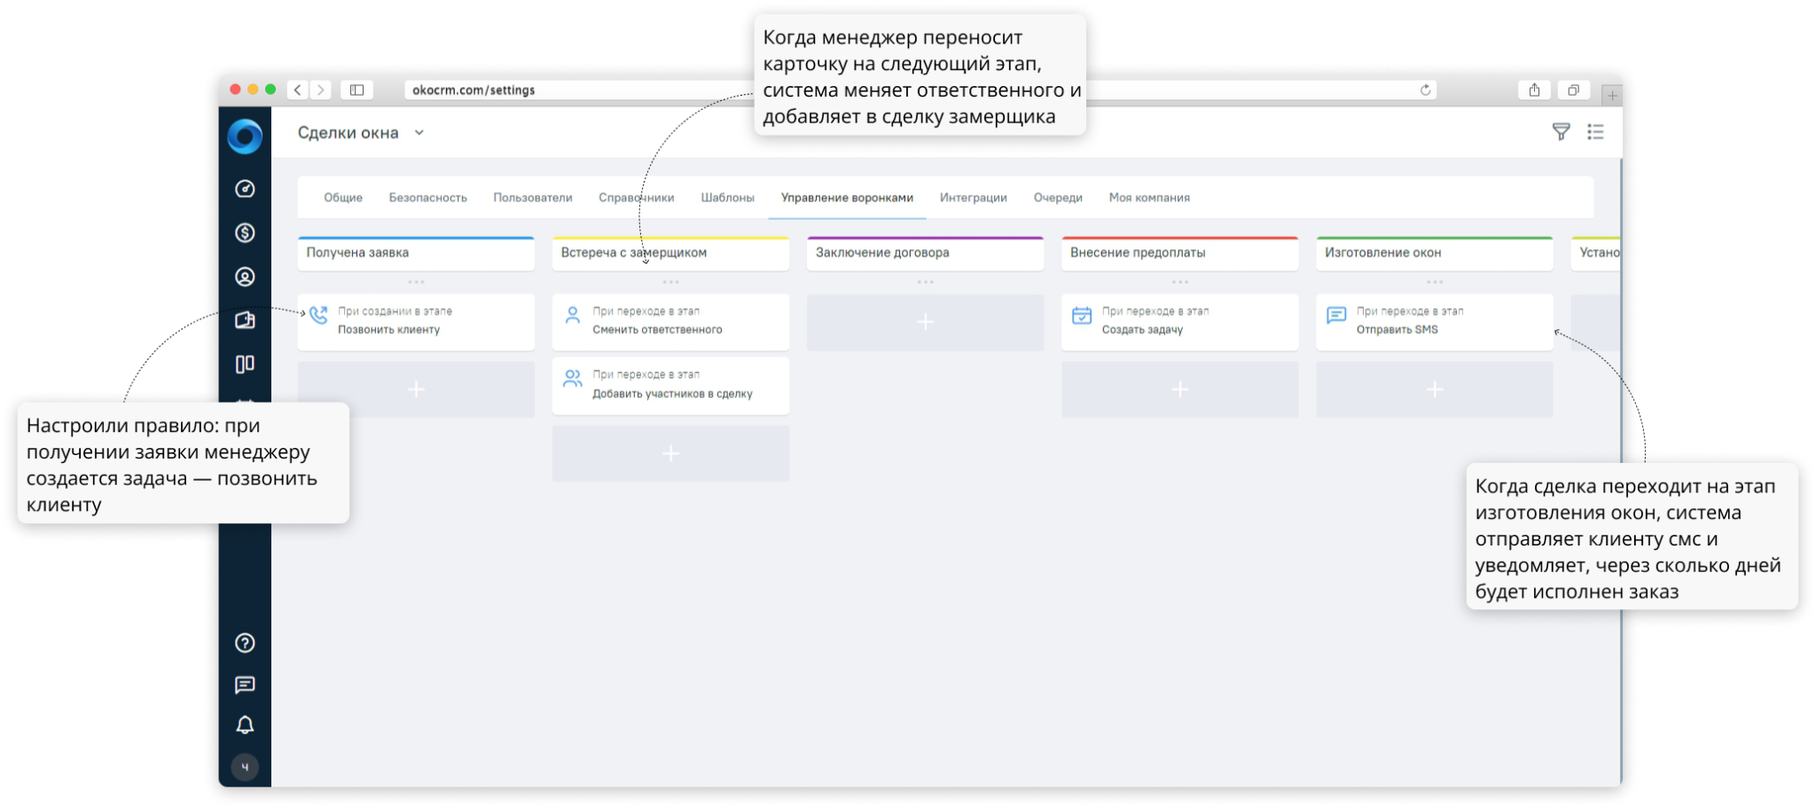Toggle the browser sidebar button
The width and height of the screenshot is (1816, 808).
tap(356, 90)
